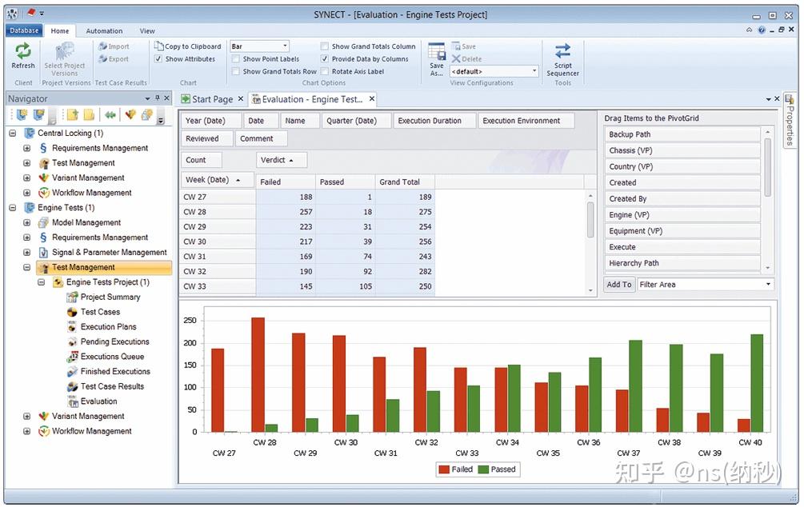Viewport: 804px width, 507px height.
Task: Switch to the Automation ribbon tab
Action: 104,30
